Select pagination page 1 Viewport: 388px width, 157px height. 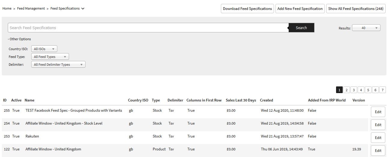tap(339, 90)
